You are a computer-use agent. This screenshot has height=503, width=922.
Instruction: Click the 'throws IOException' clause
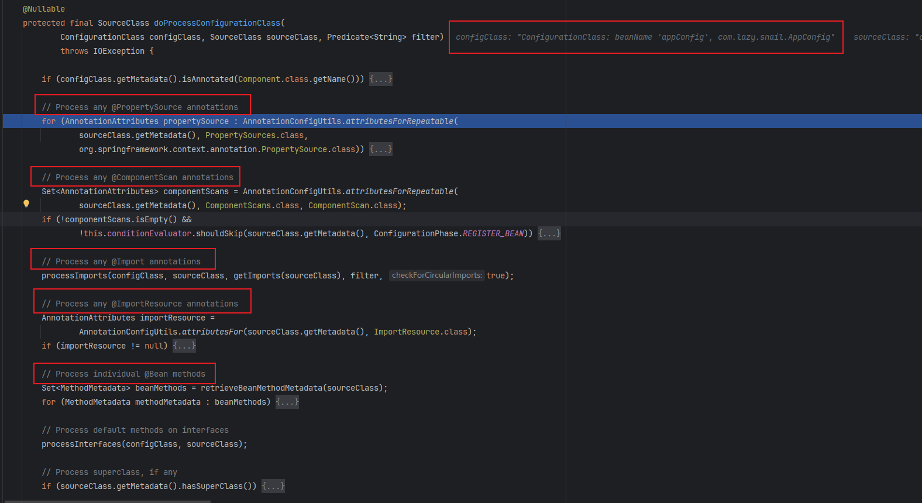[x=102, y=51]
